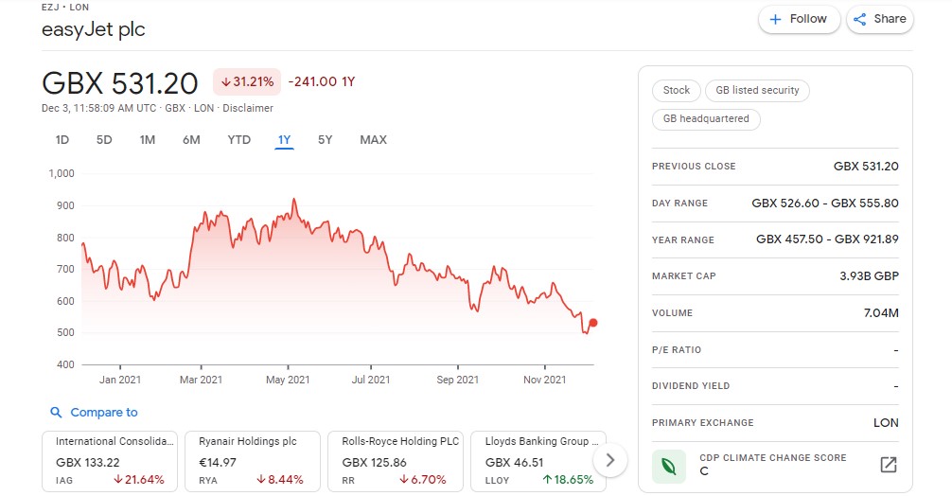Image resolution: width=952 pixels, height=496 pixels.
Task: Click the Jan 2021 axis label
Action: 119,380
